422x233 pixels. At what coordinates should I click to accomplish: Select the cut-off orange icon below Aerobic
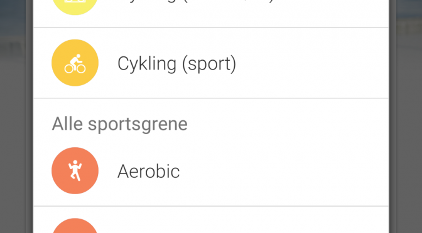[75, 225]
